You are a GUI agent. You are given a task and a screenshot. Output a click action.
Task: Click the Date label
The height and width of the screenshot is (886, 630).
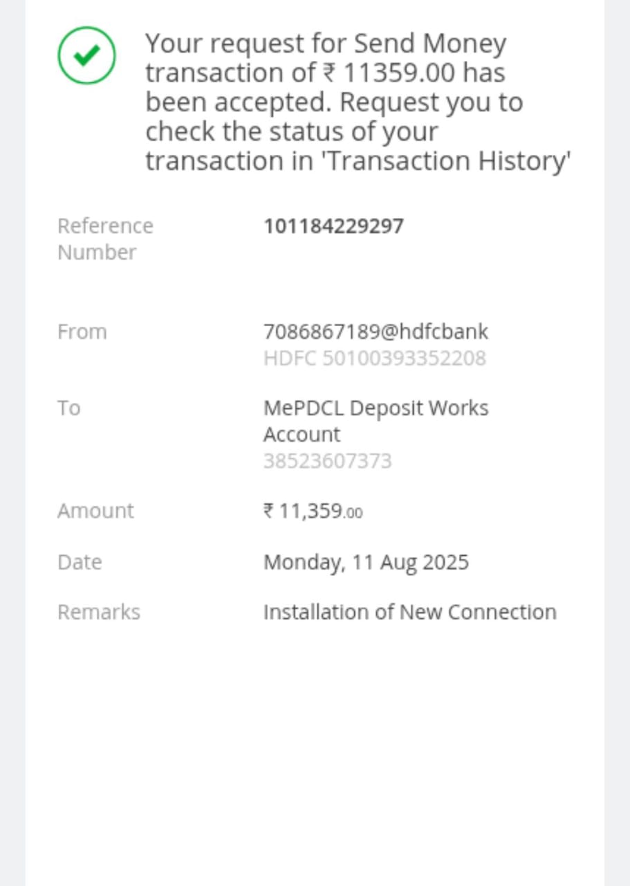tap(80, 562)
